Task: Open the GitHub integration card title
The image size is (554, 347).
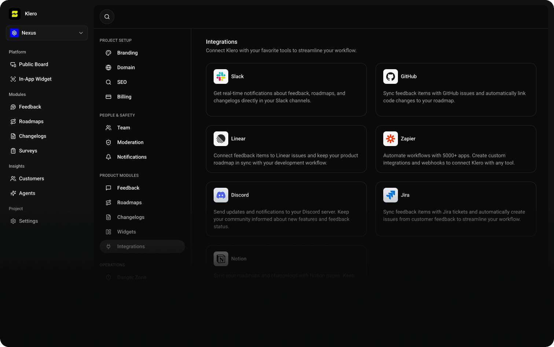Action: [409, 77]
